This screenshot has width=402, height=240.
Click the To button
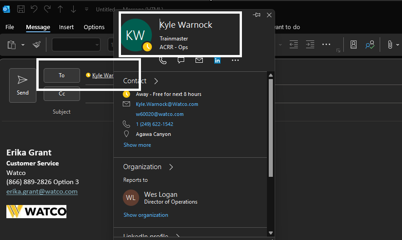(x=61, y=75)
